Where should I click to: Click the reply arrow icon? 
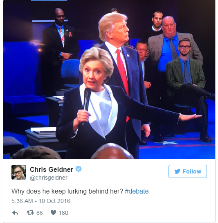pyautogui.click(x=15, y=213)
